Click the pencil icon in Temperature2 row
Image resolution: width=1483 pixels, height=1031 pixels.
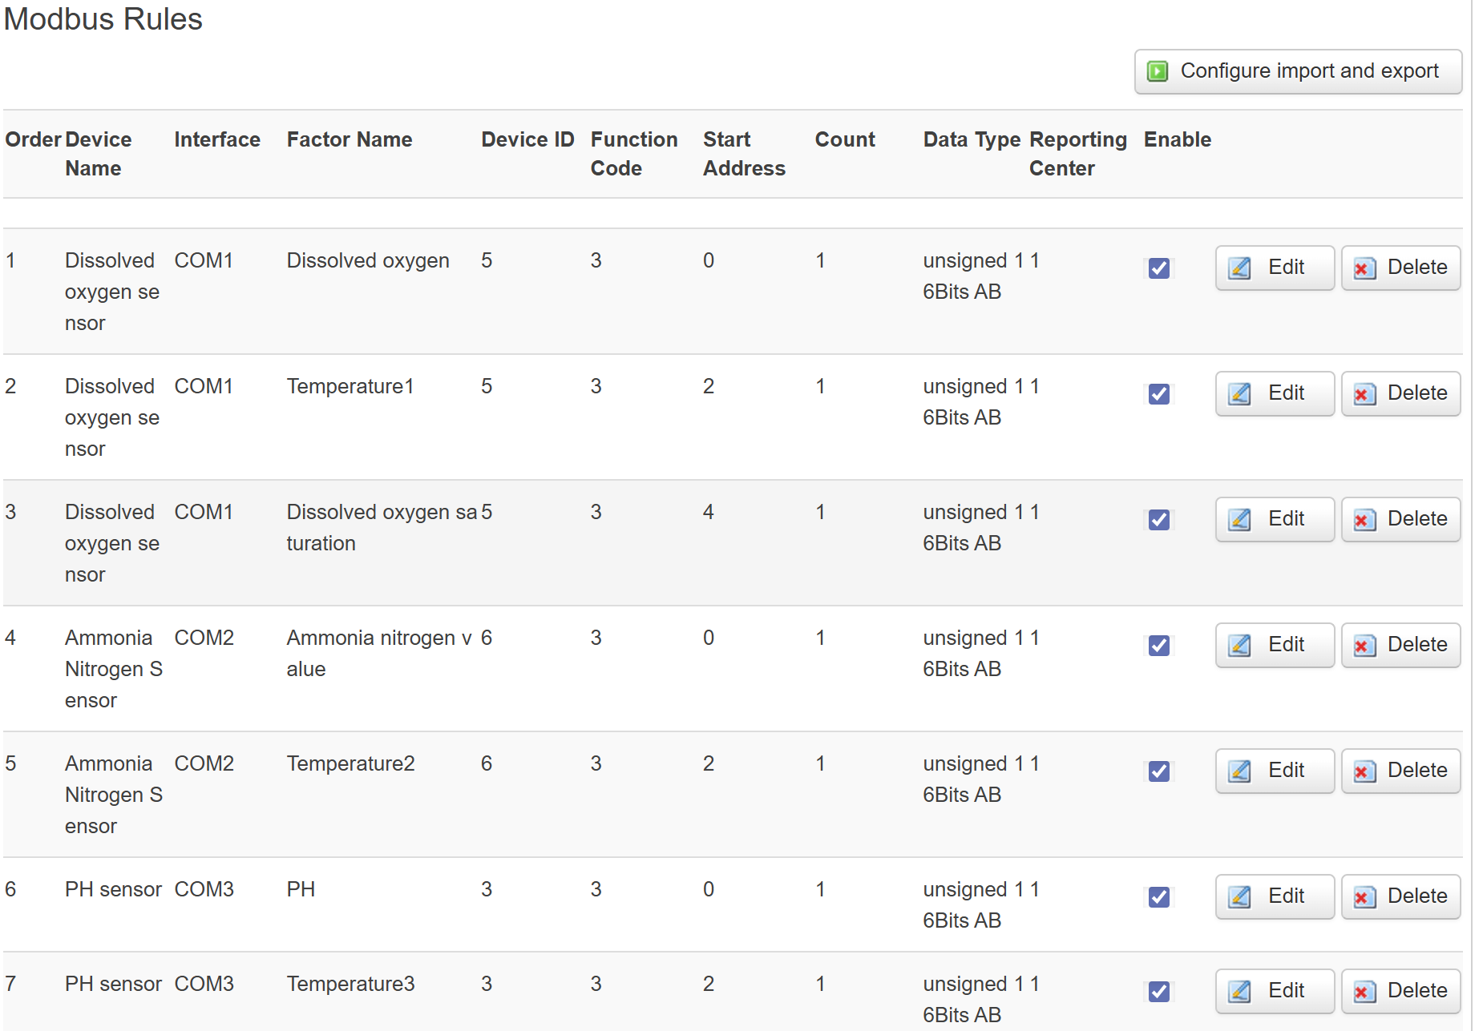pos(1239,771)
